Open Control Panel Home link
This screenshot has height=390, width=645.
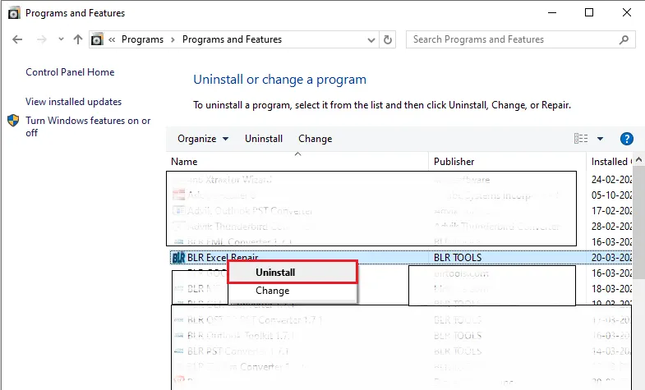(70, 72)
